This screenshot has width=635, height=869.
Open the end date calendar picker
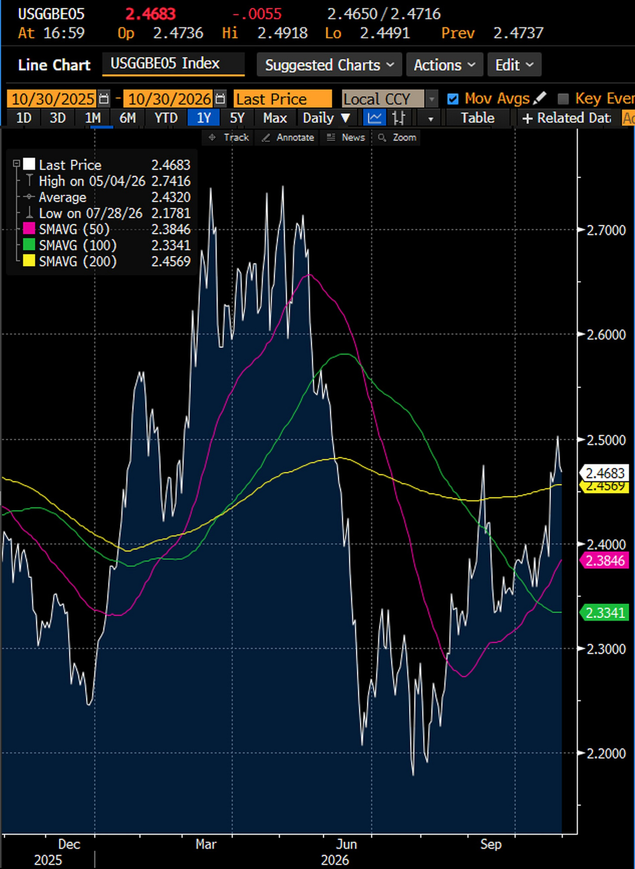pos(221,99)
